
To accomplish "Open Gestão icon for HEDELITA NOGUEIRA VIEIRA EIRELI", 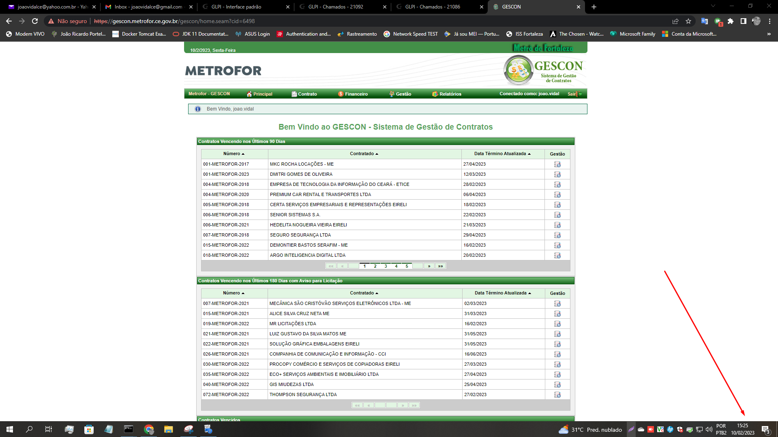I will [x=557, y=225].
